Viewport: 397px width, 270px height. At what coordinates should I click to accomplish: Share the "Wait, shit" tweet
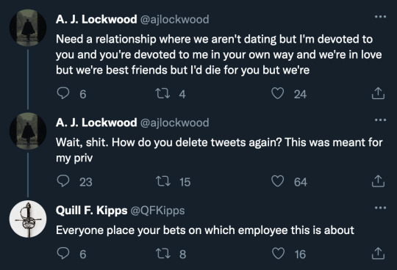(x=378, y=181)
